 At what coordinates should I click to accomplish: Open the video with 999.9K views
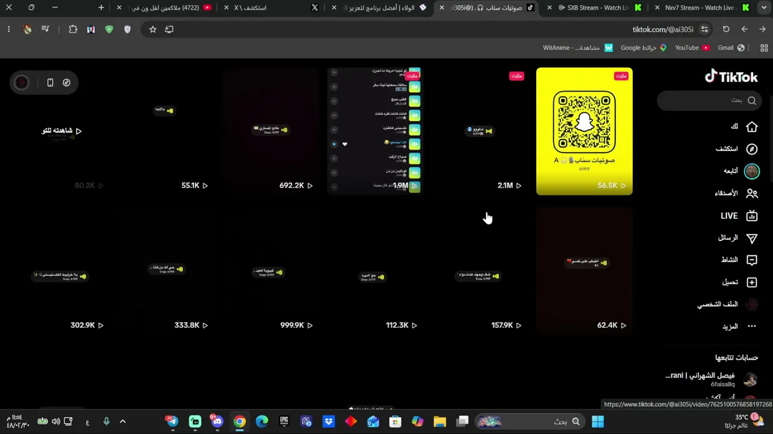pos(271,271)
